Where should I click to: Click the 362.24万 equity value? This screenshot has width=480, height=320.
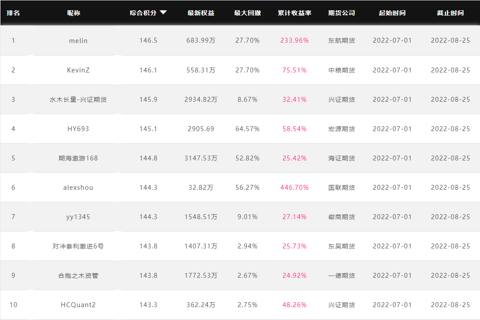(201, 305)
